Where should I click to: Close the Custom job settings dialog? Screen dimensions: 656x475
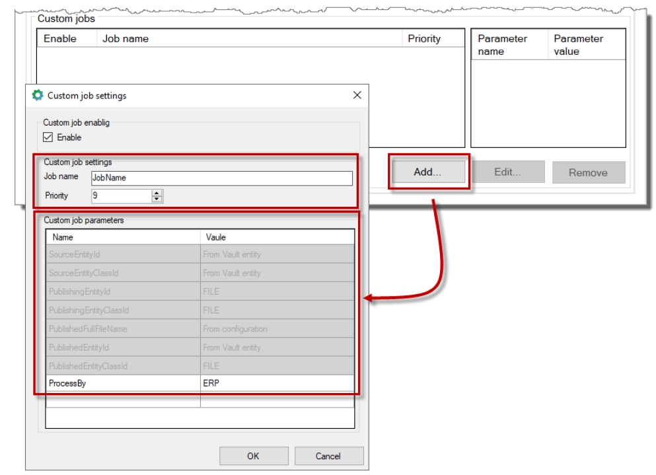[357, 95]
